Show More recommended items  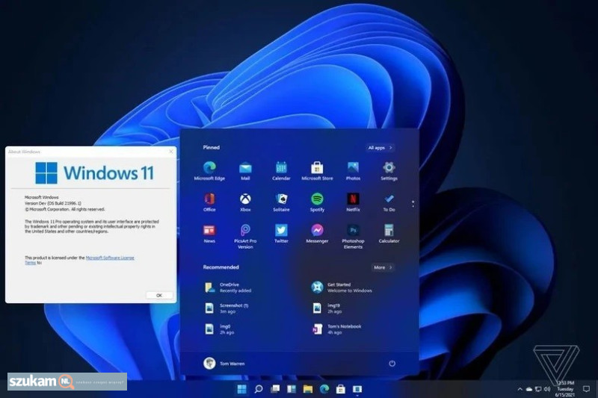383,267
